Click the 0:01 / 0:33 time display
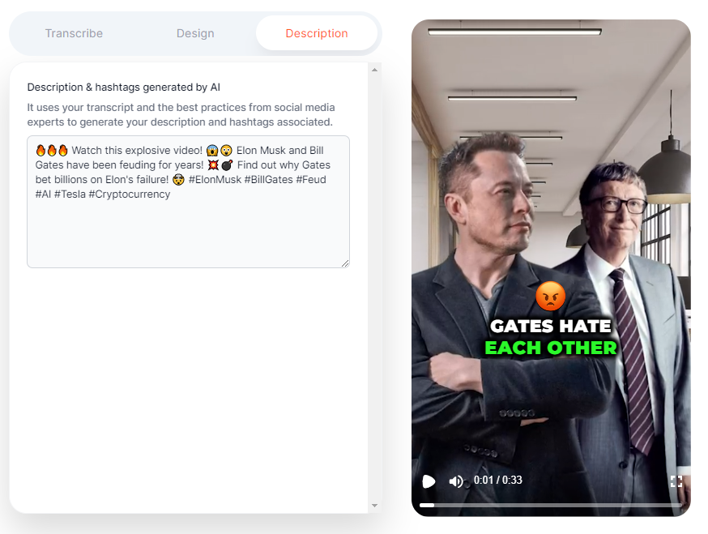This screenshot has width=708, height=534. 497,481
